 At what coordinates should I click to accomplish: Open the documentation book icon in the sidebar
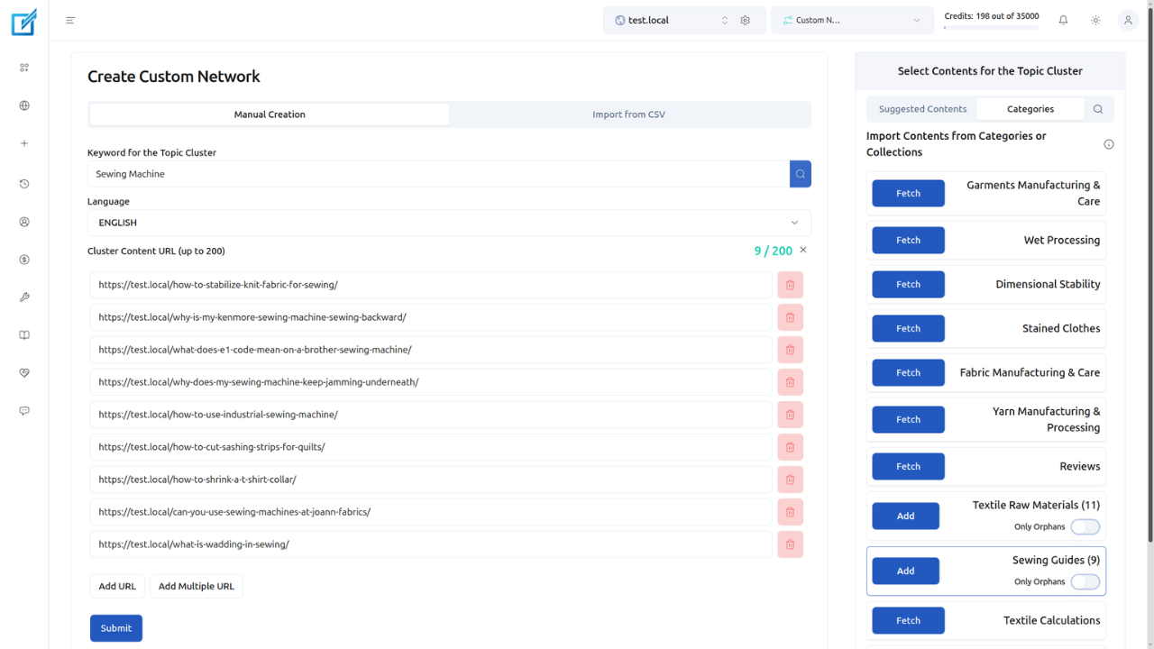[x=24, y=335]
